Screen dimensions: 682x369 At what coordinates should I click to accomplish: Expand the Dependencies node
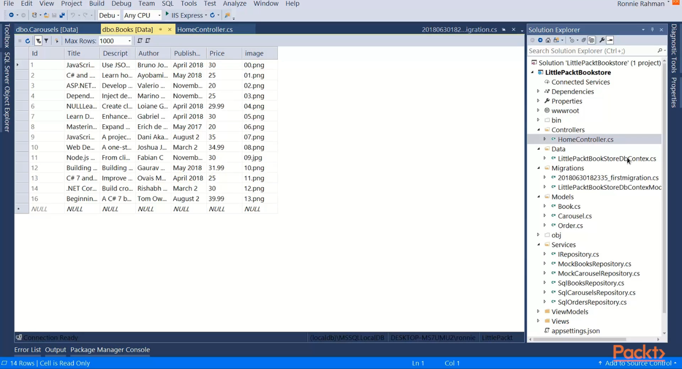tap(539, 91)
